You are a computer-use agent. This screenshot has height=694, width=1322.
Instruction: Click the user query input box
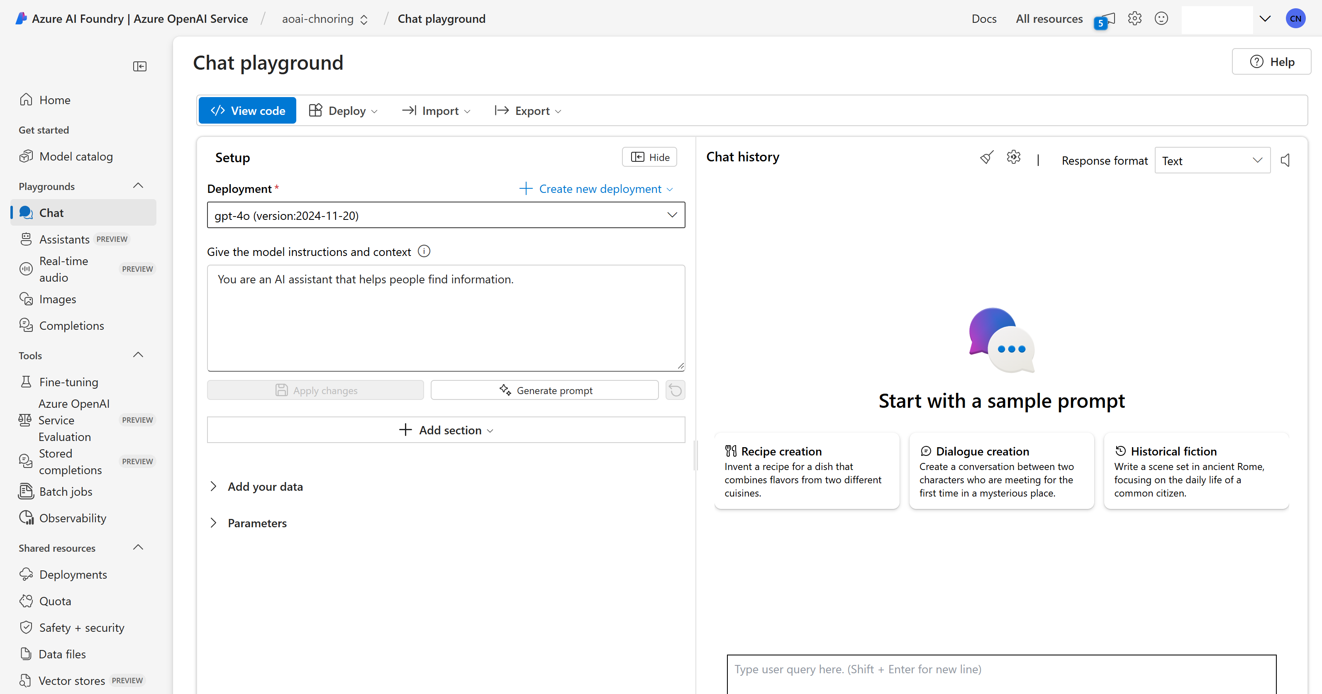(1001, 674)
